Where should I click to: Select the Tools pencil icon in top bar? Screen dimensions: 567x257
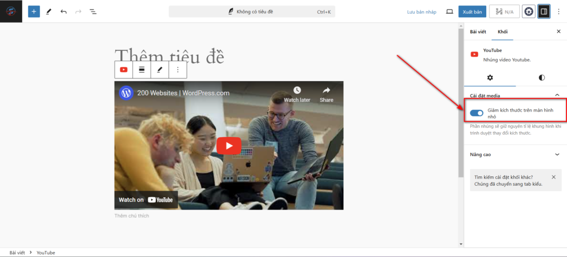49,11
